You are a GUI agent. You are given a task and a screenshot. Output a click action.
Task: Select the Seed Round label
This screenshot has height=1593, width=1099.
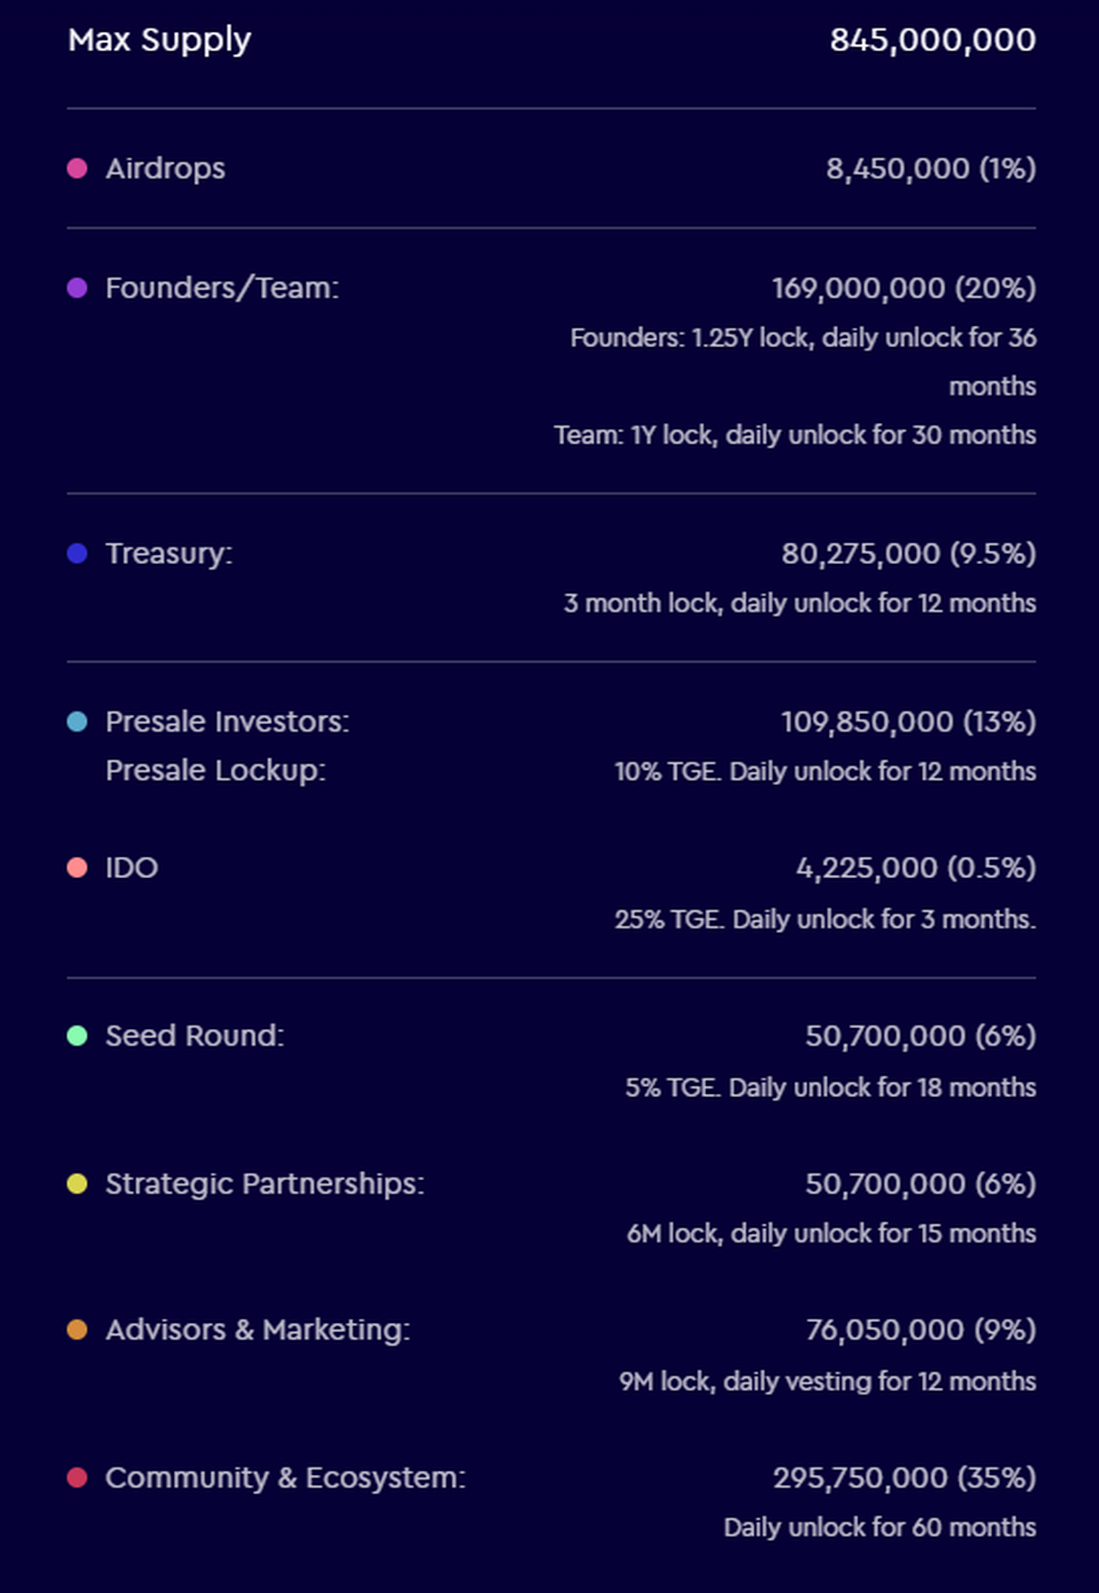(x=194, y=1036)
